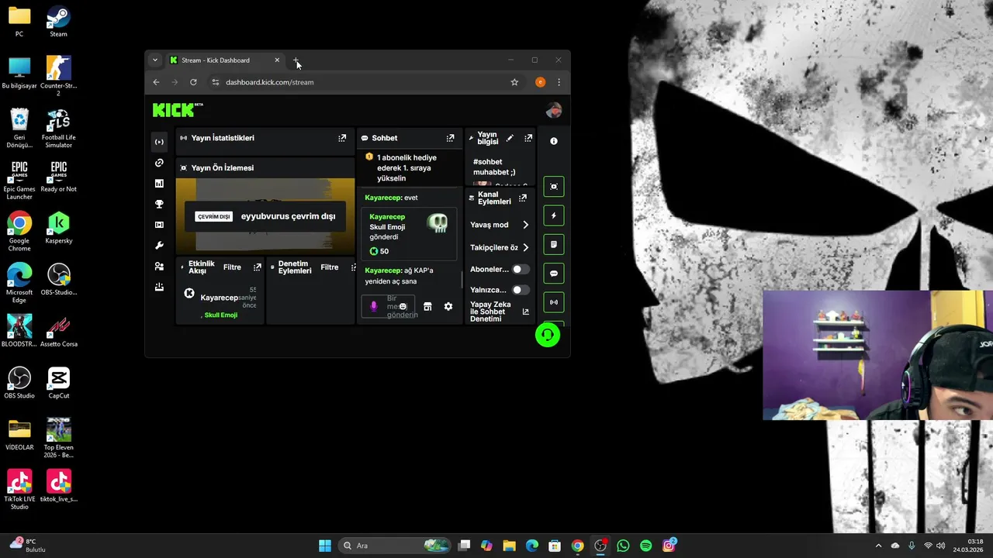Open the stream broadcast icon in Kick sidebar

(x=159, y=142)
